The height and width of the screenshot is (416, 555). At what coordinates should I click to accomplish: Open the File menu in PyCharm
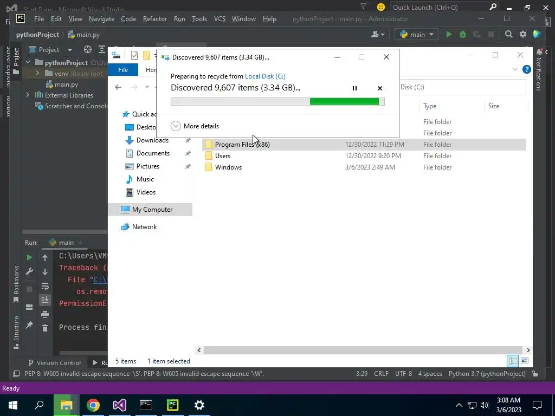(39, 19)
